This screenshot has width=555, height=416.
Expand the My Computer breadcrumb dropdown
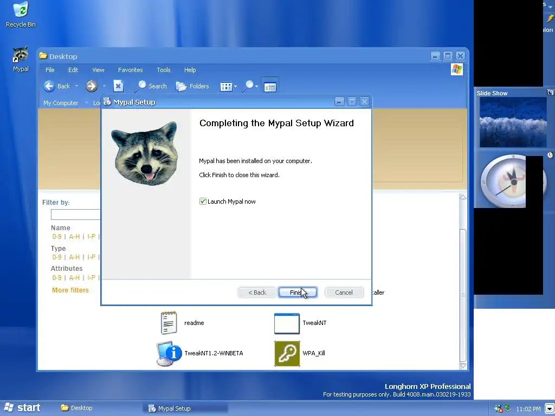(86, 102)
